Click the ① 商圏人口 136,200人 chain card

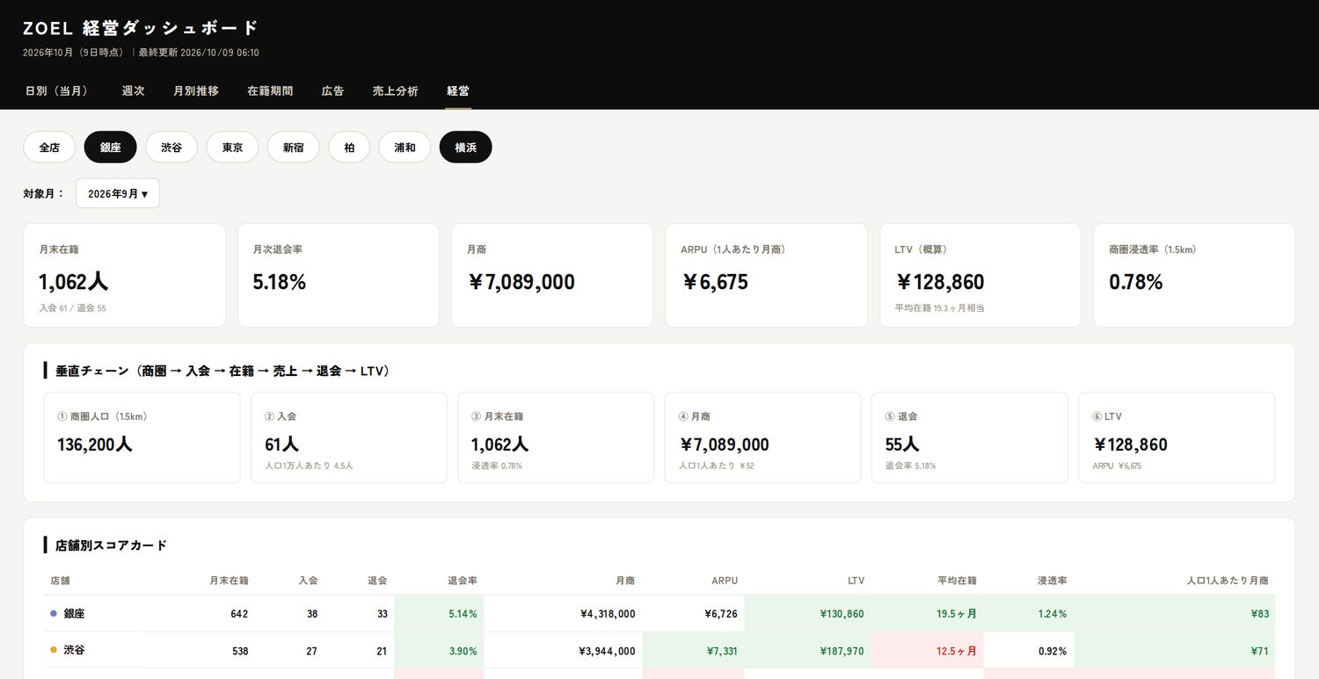[x=142, y=437]
